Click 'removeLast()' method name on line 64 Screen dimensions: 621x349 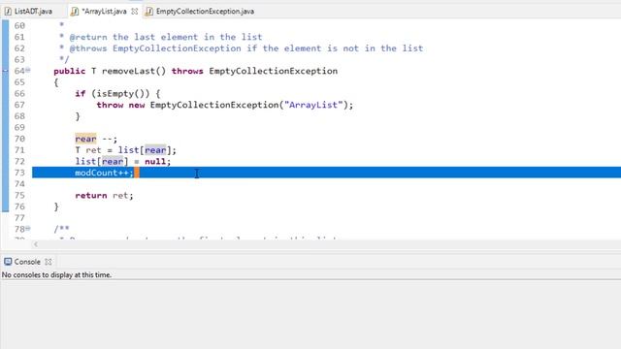tap(134, 71)
